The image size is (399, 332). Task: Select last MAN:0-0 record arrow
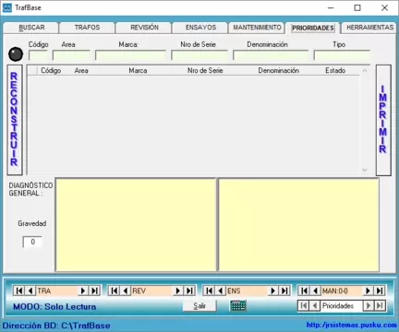380,290
